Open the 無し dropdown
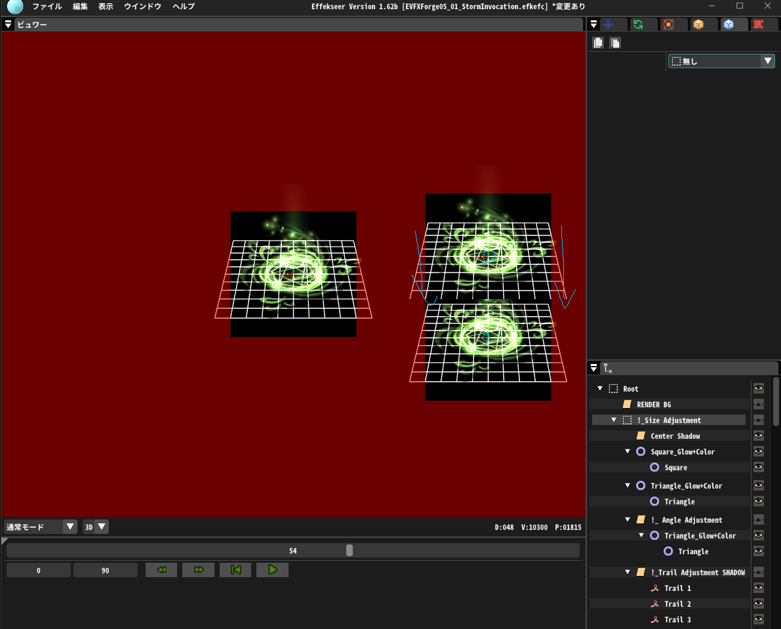This screenshot has width=781, height=629. click(x=721, y=61)
